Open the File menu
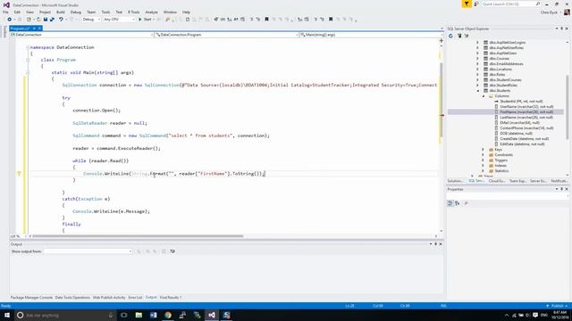The height and width of the screenshot is (321, 572). (5, 12)
